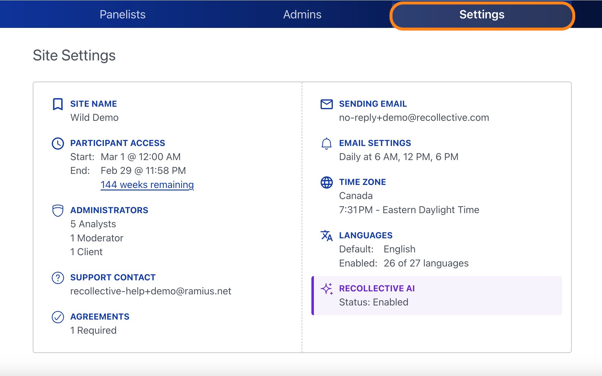Open the SITE NAME setting heading
The width and height of the screenshot is (602, 376).
[93, 104]
